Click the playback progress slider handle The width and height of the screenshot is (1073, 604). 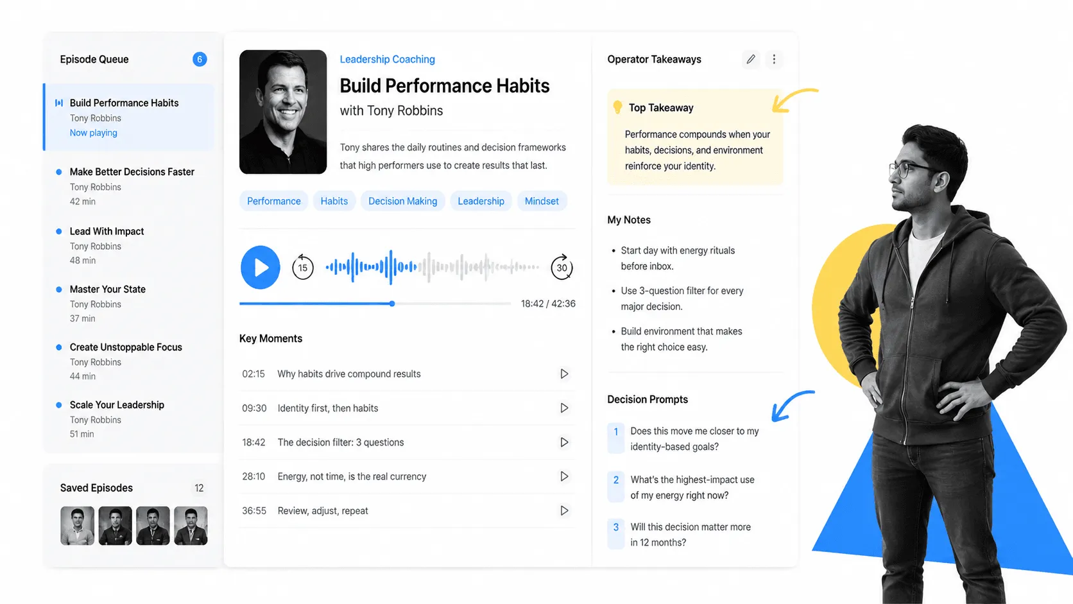tap(392, 304)
